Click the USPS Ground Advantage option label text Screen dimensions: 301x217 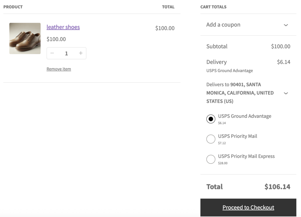point(245,116)
